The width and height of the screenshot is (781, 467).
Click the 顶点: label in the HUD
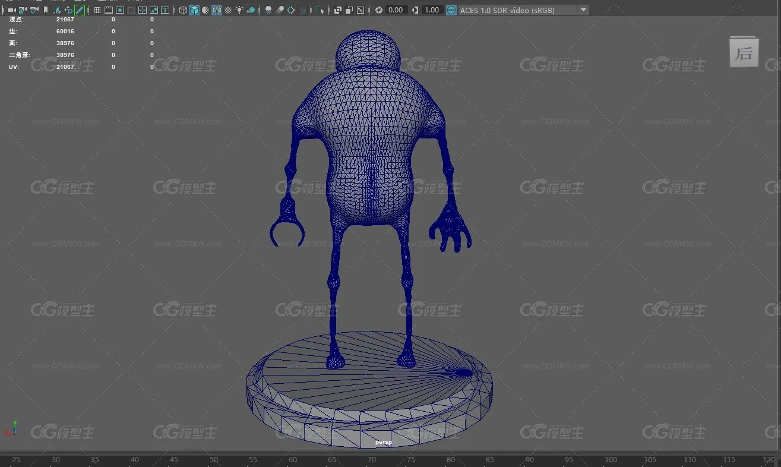(x=17, y=20)
